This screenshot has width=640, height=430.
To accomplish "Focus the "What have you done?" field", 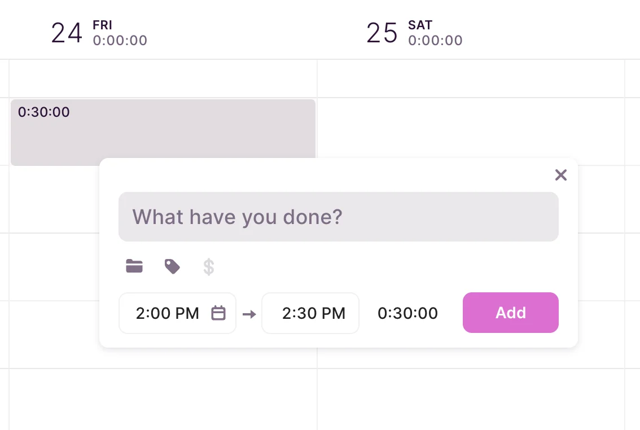I will coord(338,217).
